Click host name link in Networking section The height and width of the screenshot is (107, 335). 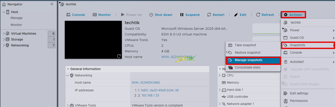tap(146, 83)
